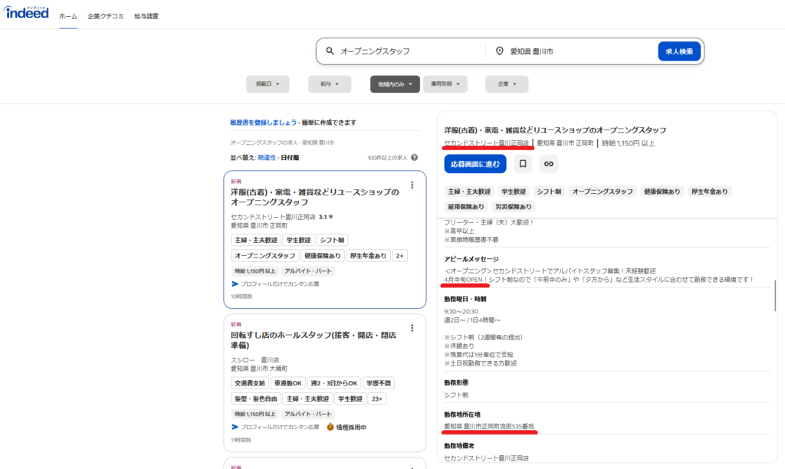785x469 pixels.
Task: Click the location pin icon in search bar
Action: 500,51
